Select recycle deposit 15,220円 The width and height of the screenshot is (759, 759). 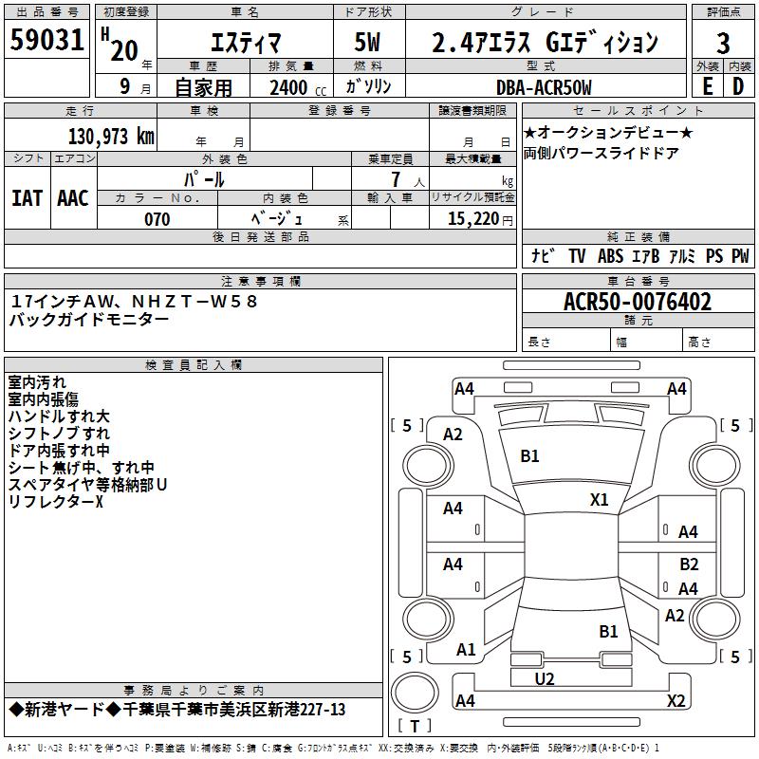(x=480, y=219)
